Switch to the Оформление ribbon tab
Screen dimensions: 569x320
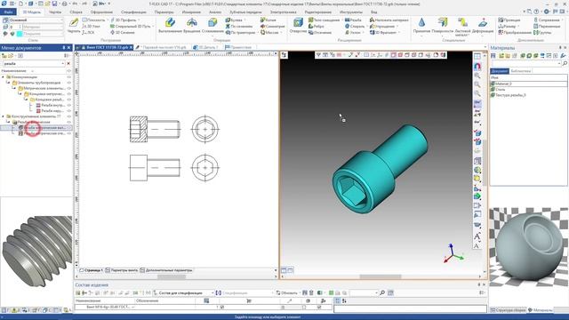click(x=101, y=12)
